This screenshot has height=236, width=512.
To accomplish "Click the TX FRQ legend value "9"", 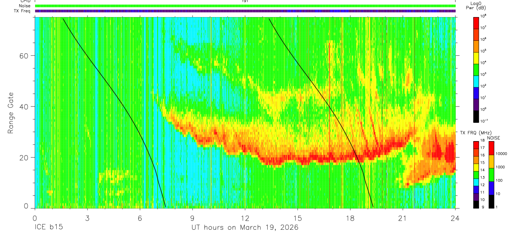I will [483, 207].
